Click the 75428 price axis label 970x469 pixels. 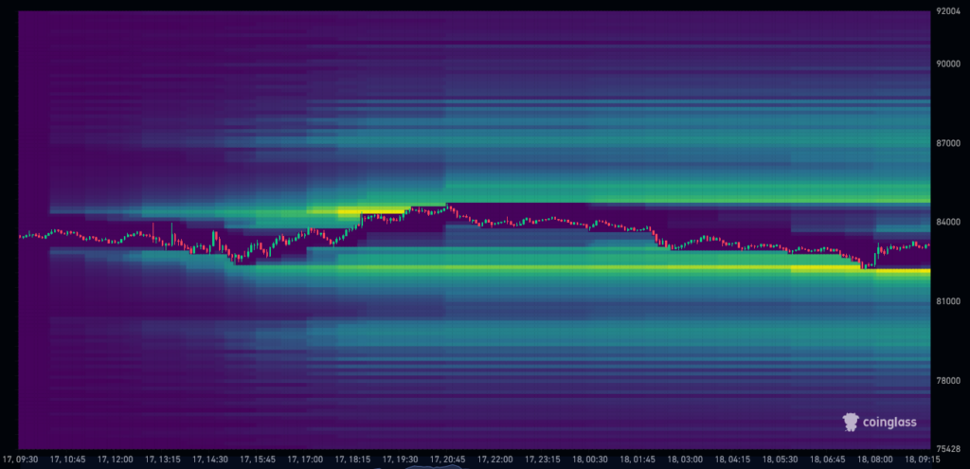pyautogui.click(x=947, y=448)
